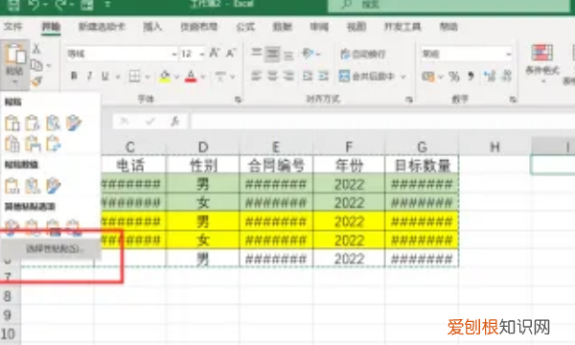
Task: Click the Top Align icon
Action: tap(256, 54)
